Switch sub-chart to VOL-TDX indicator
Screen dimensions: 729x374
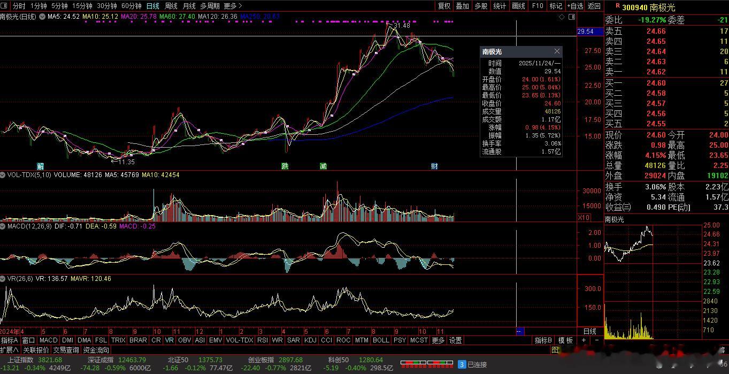pos(239,340)
